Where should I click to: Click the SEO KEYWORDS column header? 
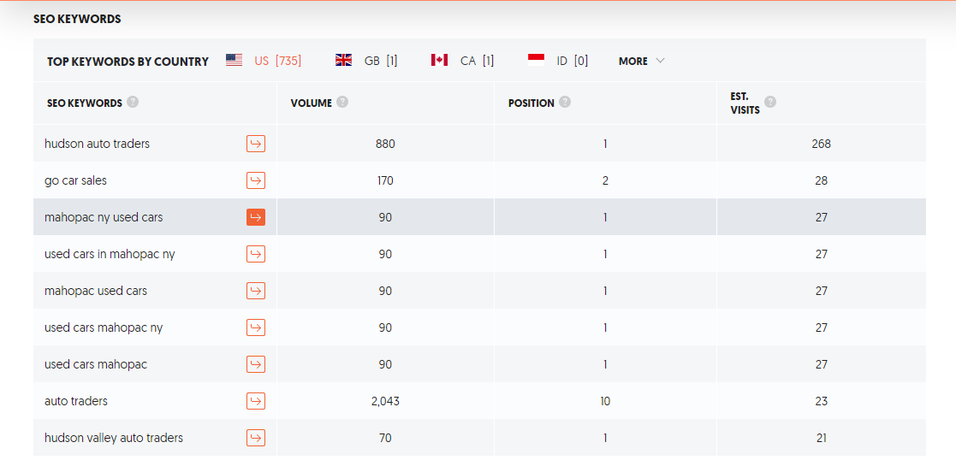point(84,103)
